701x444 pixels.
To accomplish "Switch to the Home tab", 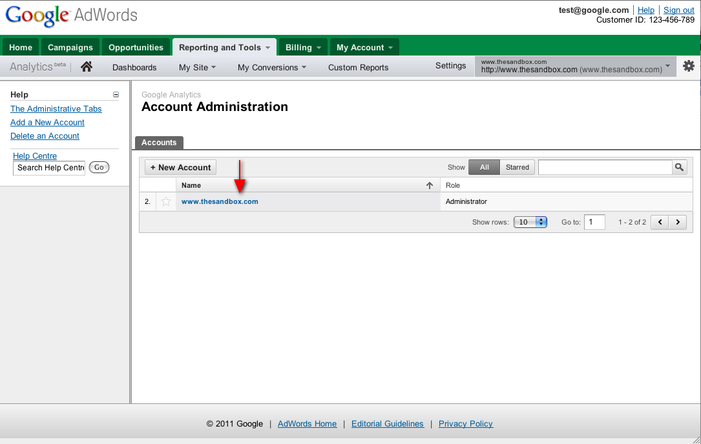I will [21, 47].
